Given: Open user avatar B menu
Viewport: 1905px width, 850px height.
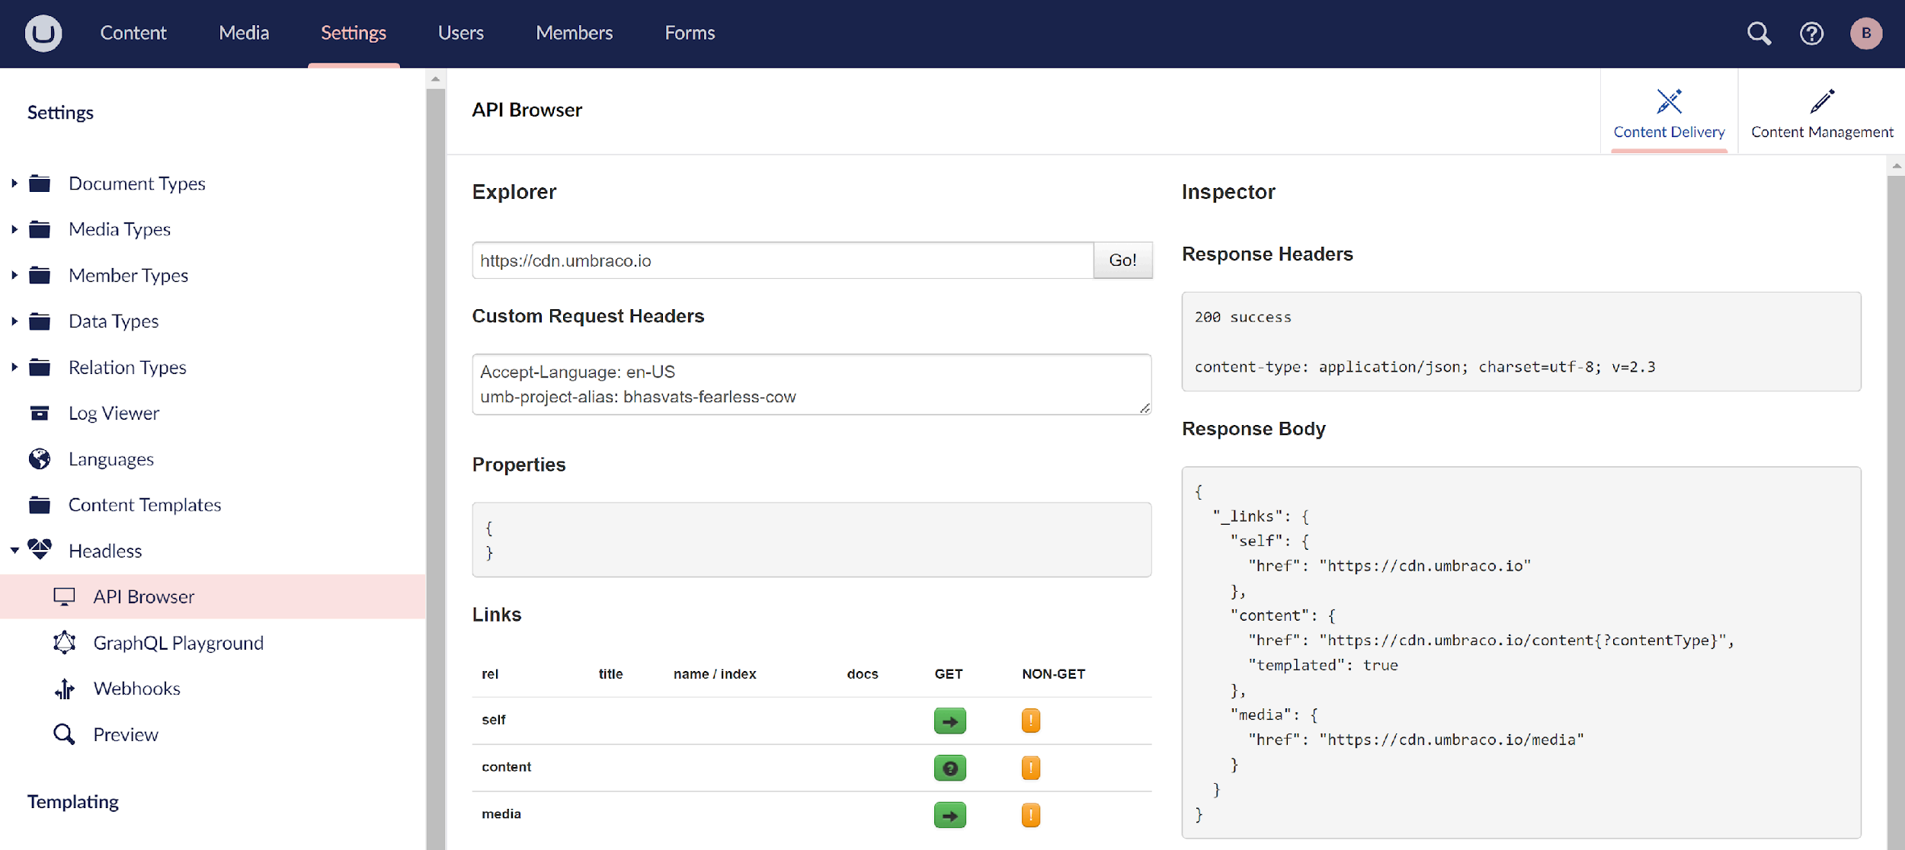Looking at the screenshot, I should pyautogui.click(x=1865, y=33).
